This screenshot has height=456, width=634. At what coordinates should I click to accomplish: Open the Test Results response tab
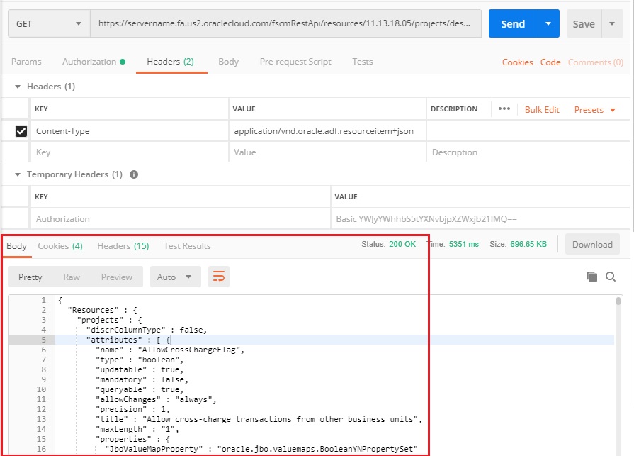tap(186, 246)
